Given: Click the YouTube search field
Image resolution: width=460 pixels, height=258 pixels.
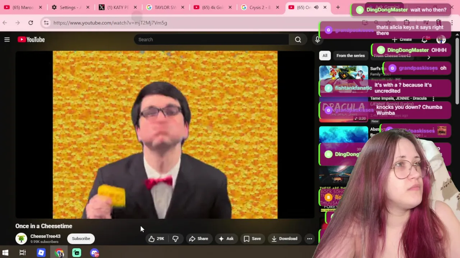Looking at the screenshot, I should 211,39.
